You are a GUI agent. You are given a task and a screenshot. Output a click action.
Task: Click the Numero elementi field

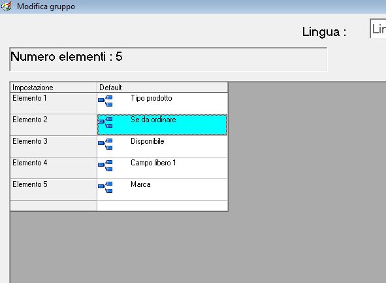169,59
